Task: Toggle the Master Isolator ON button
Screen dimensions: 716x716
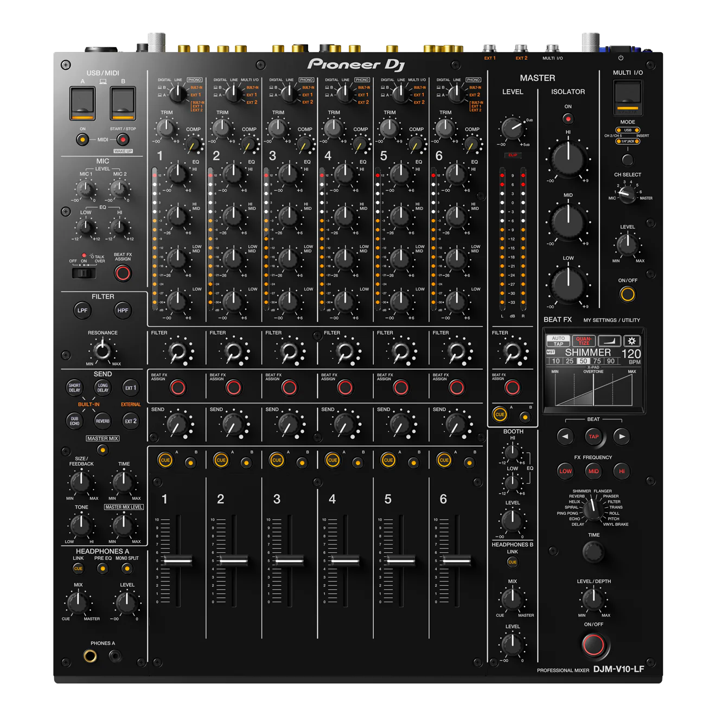Action: (x=568, y=118)
